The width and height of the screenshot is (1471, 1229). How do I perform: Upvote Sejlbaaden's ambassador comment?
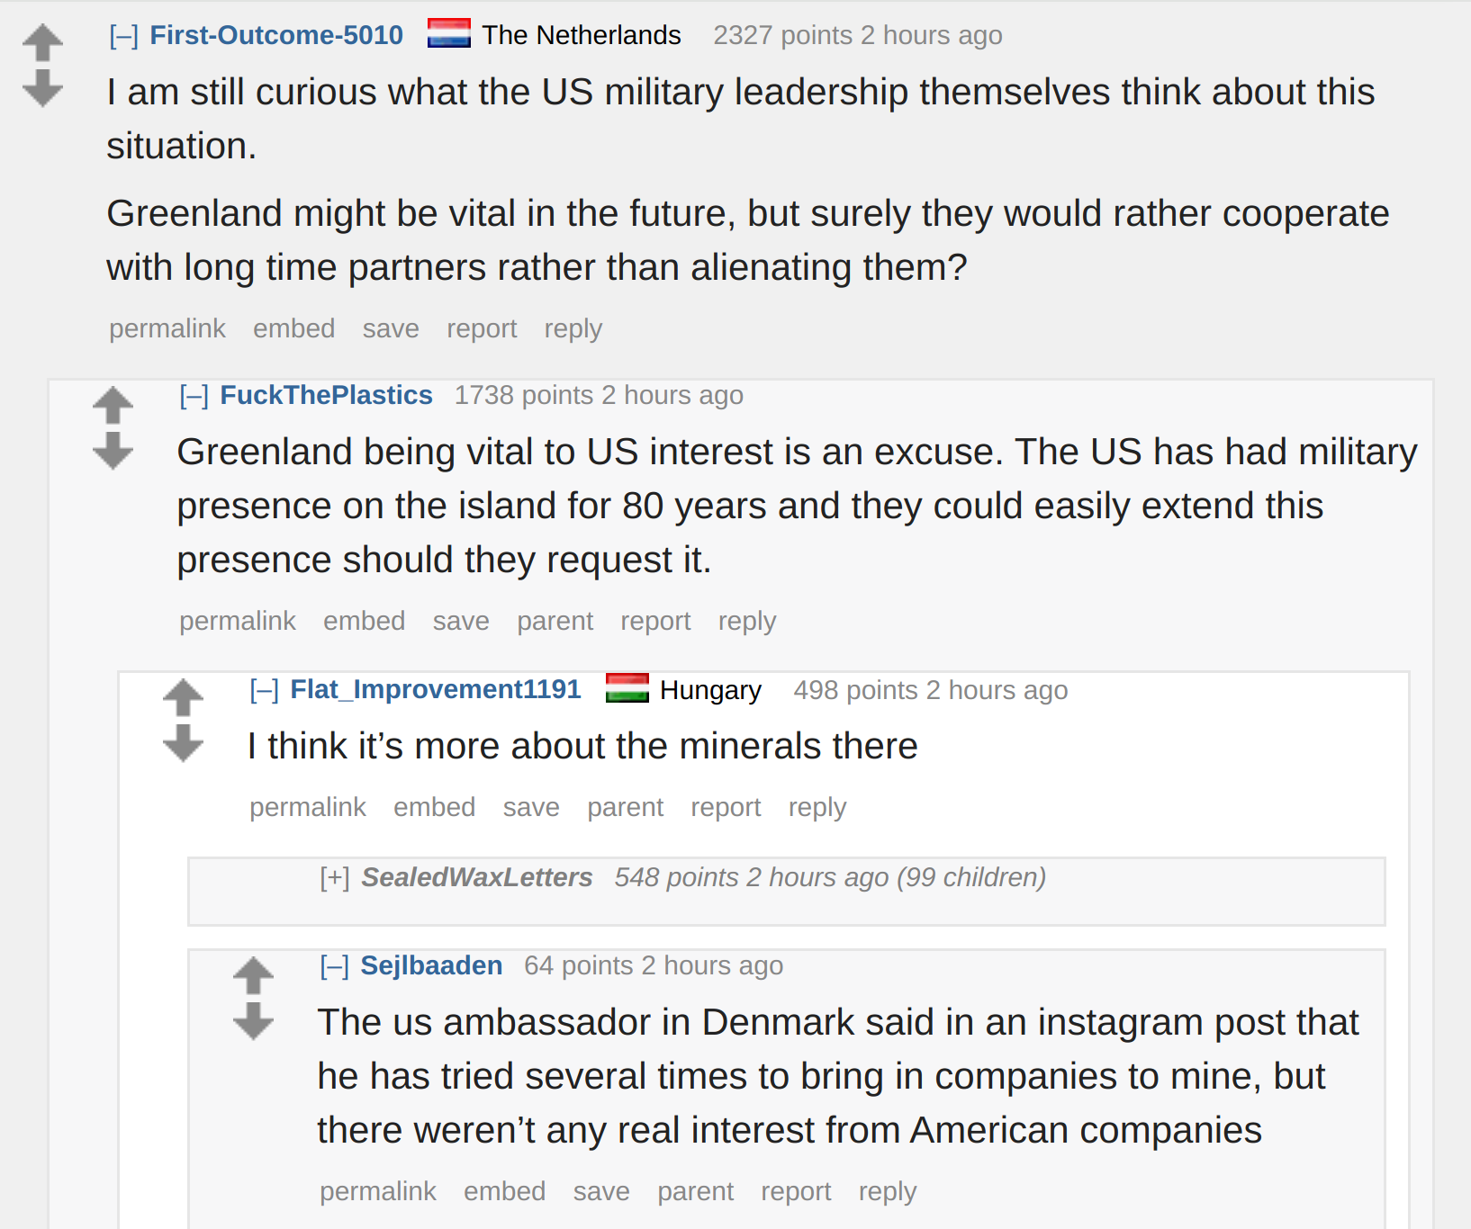point(253,974)
